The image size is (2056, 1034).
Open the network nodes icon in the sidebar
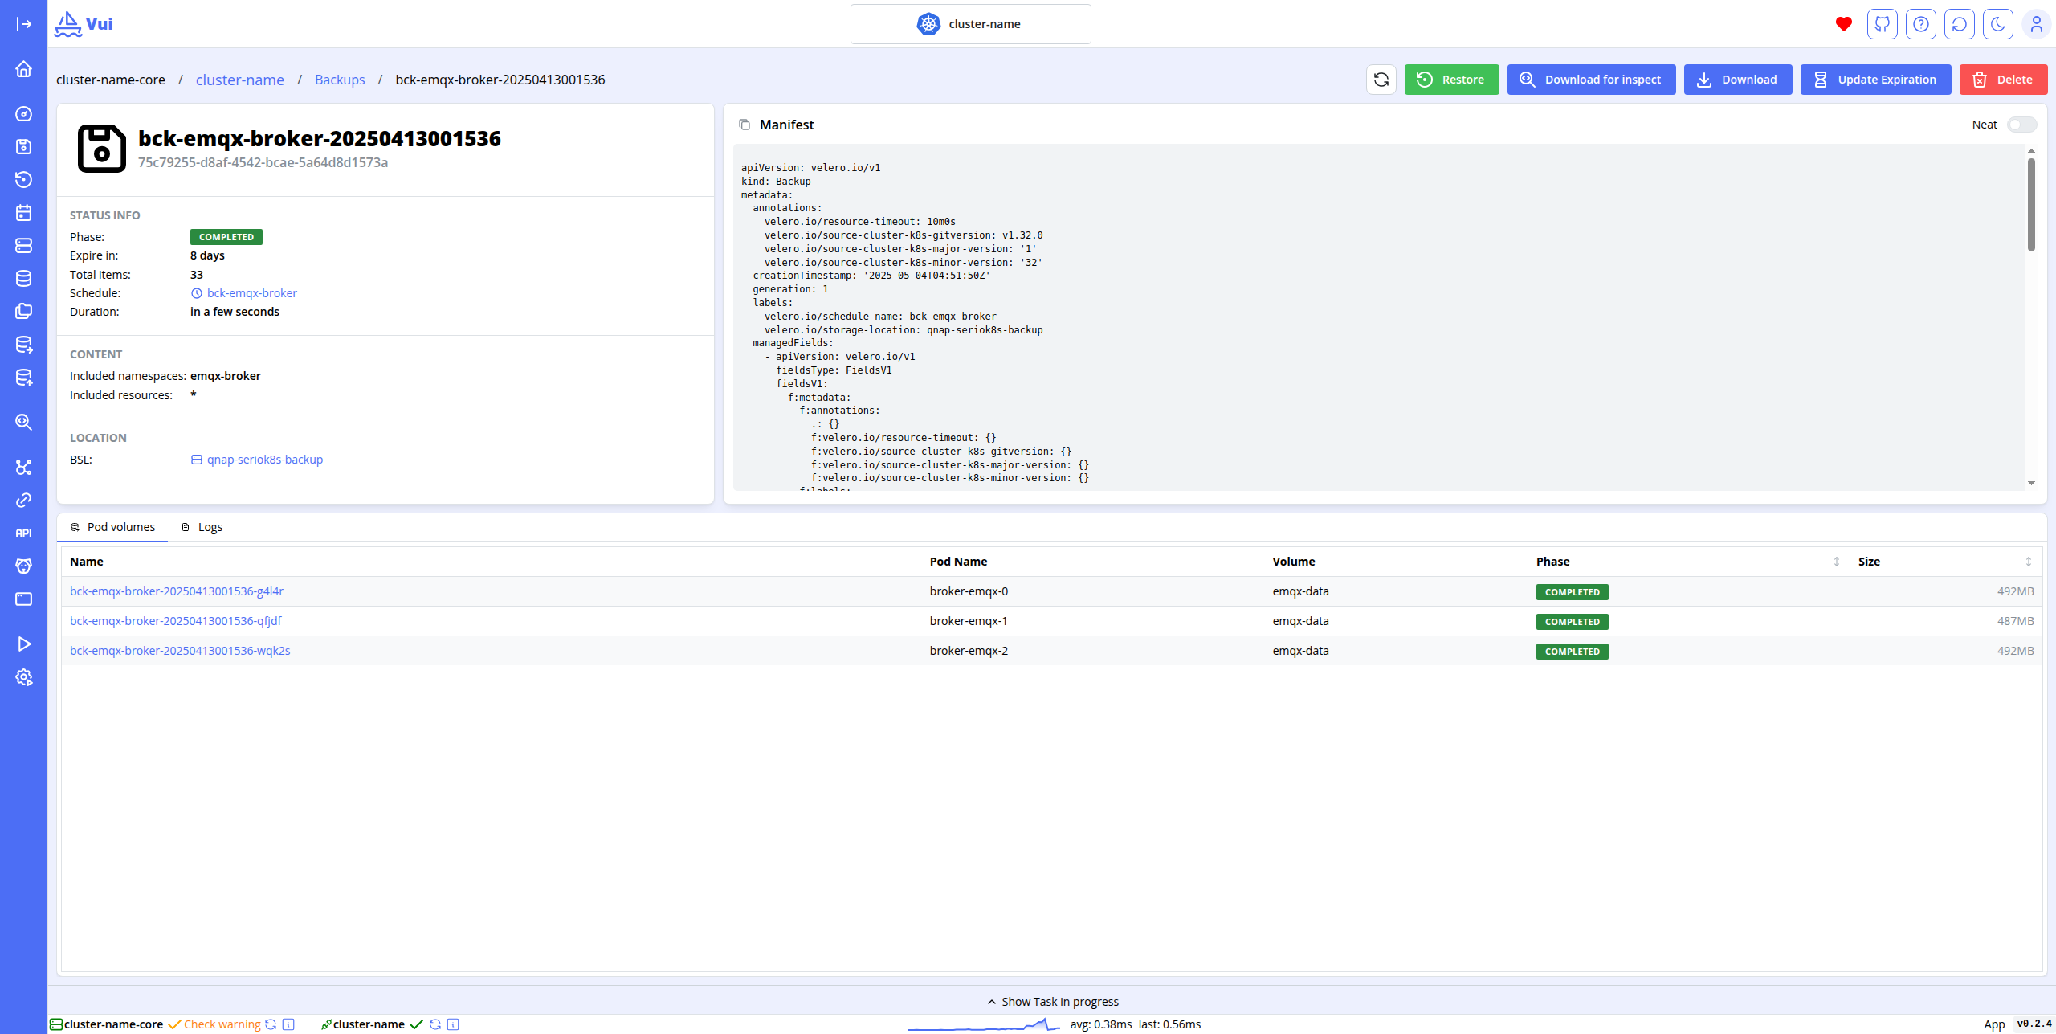click(x=23, y=467)
